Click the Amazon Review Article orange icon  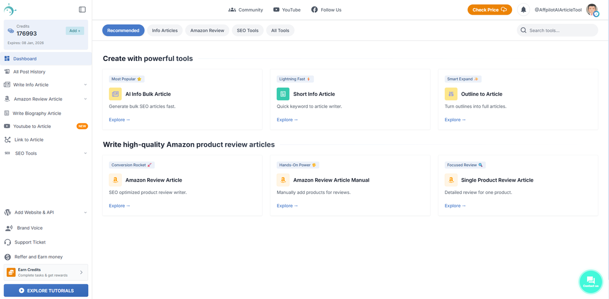[115, 180]
